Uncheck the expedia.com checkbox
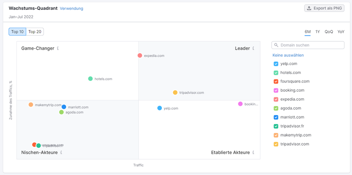Image resolution: width=352 pixels, height=175 pixels. coord(276,99)
